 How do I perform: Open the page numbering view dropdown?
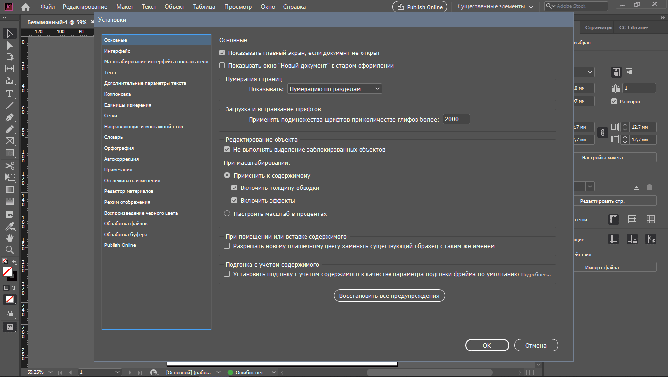pyautogui.click(x=334, y=89)
